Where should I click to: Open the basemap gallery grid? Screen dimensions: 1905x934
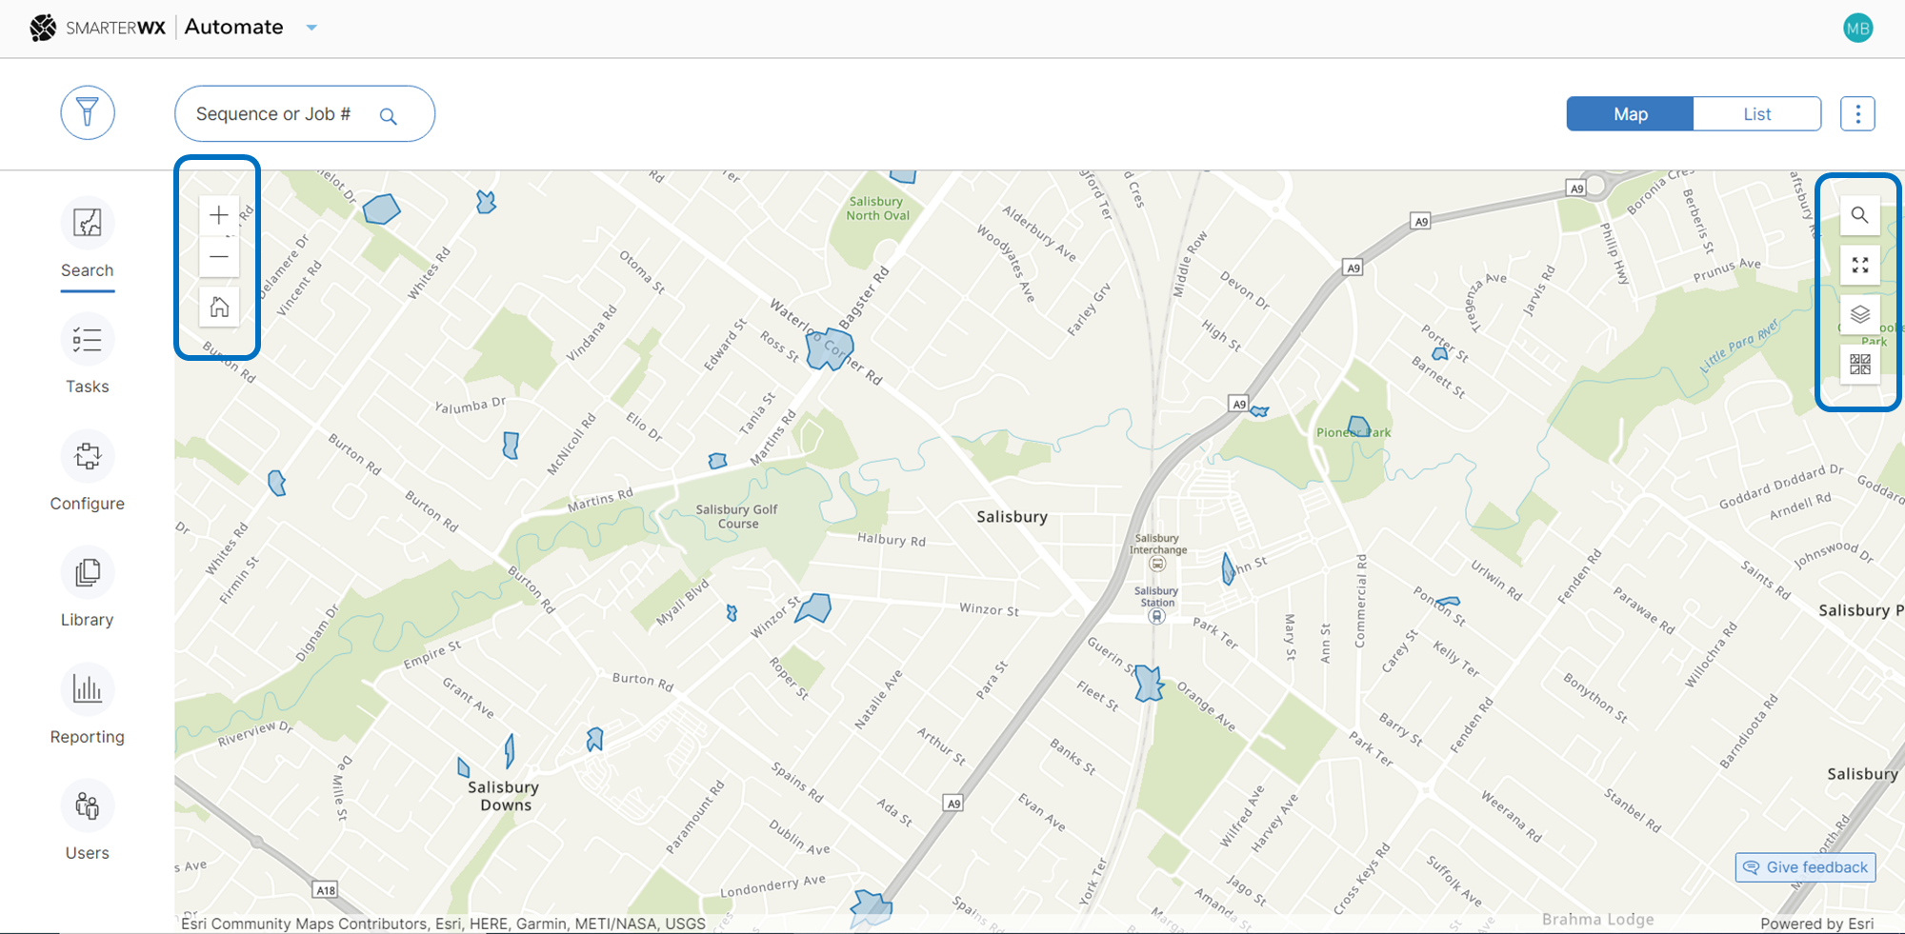1859,364
